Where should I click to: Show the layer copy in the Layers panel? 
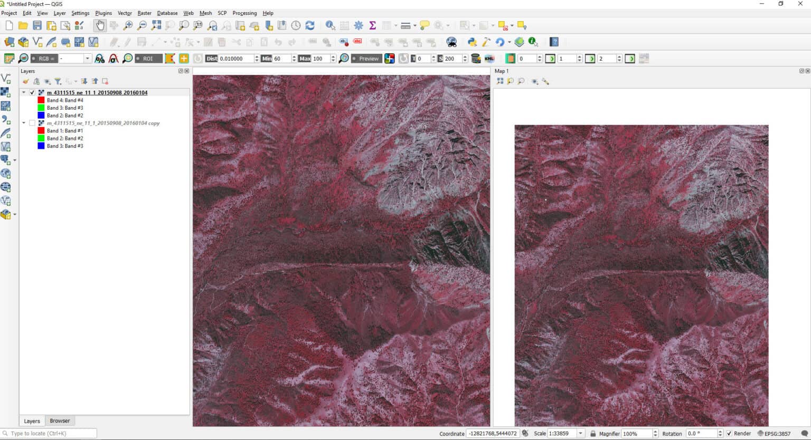(x=33, y=122)
